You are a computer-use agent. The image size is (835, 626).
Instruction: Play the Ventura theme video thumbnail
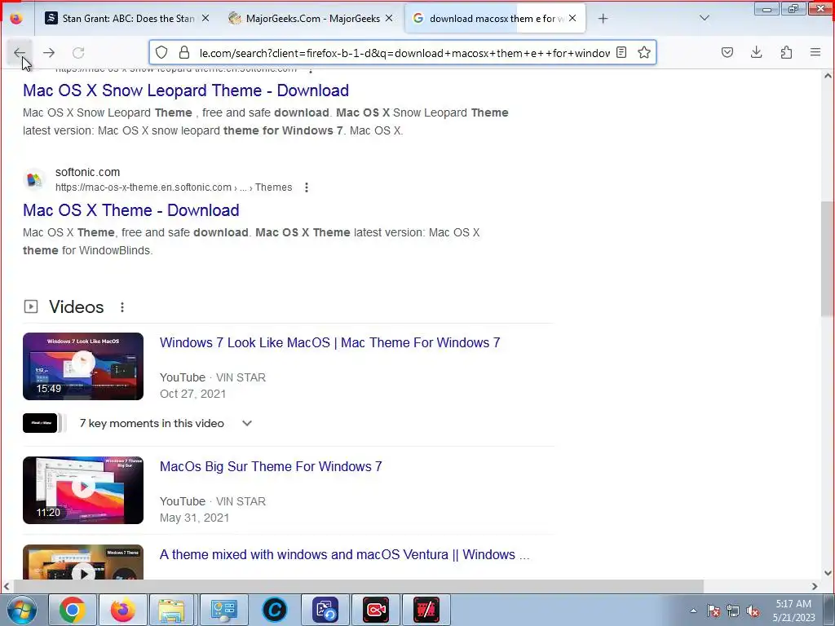pyautogui.click(x=83, y=562)
